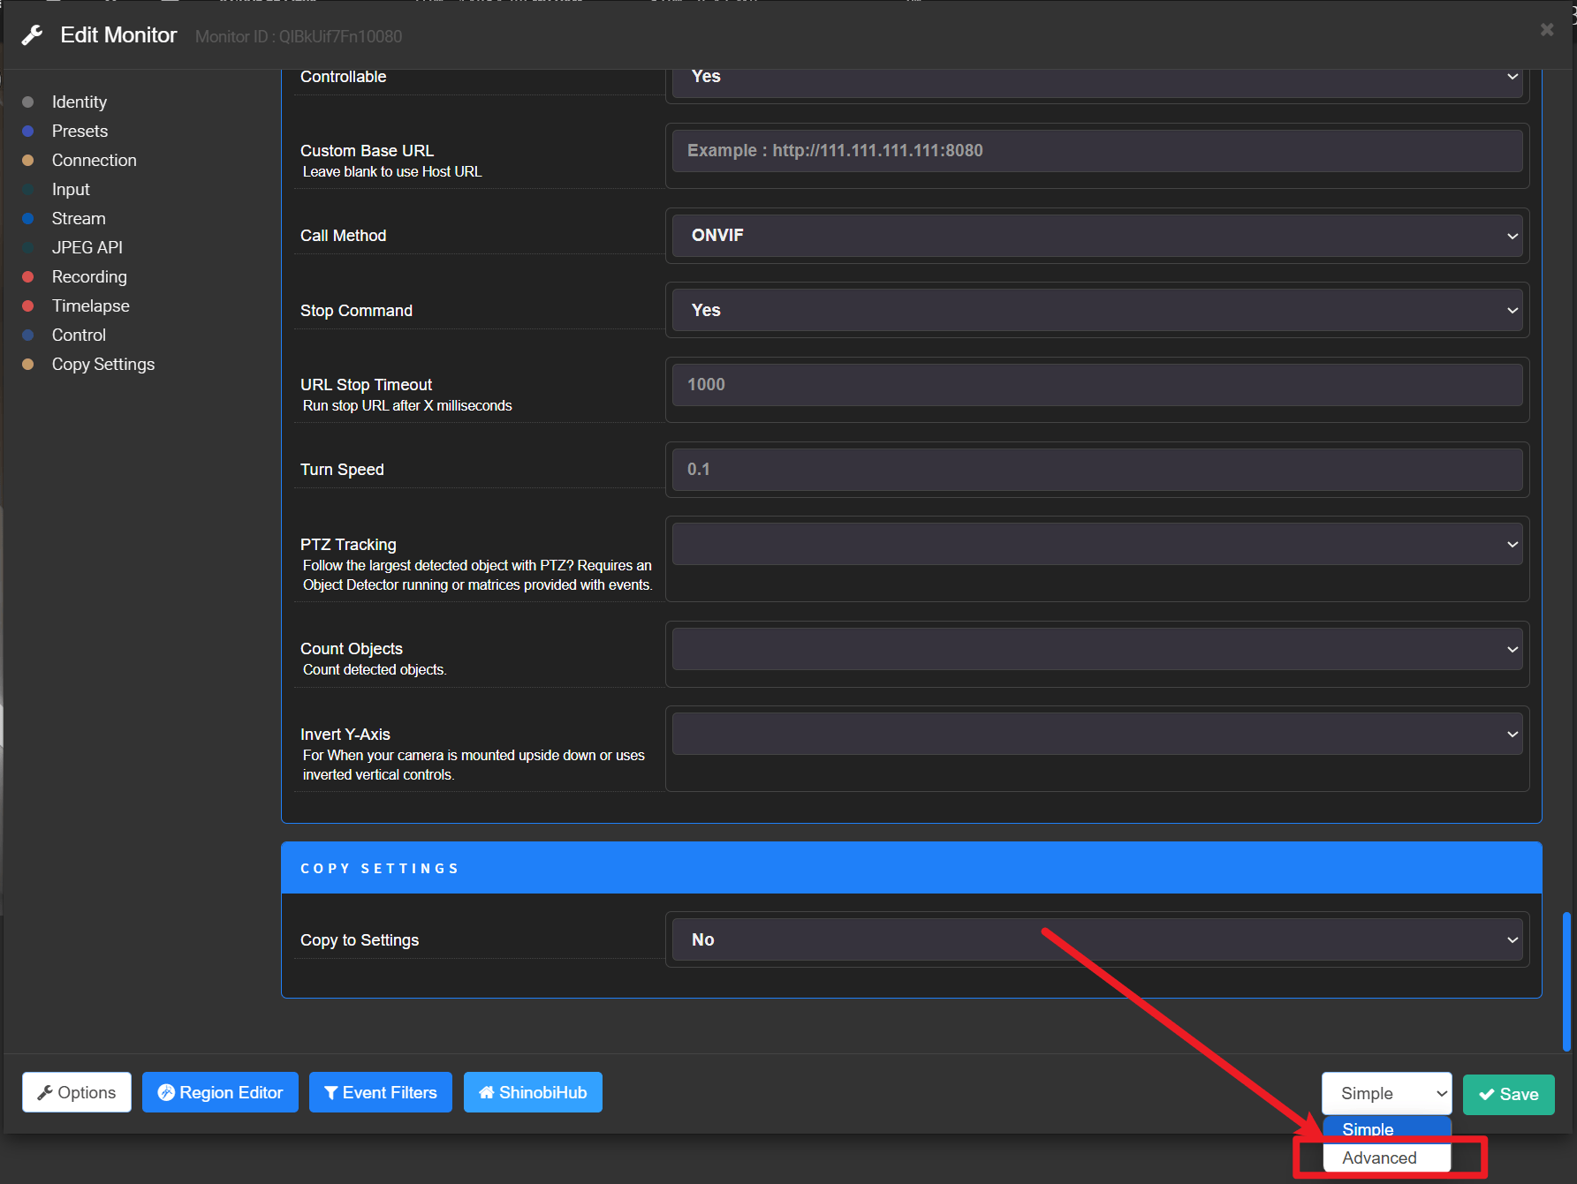Click the wrench icon beside Edit Monitor
The height and width of the screenshot is (1184, 1577).
33,35
